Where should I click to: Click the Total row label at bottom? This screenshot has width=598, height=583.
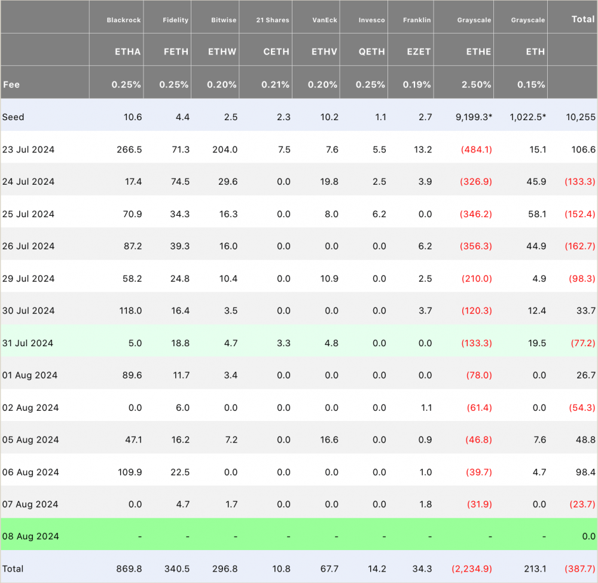click(13, 569)
